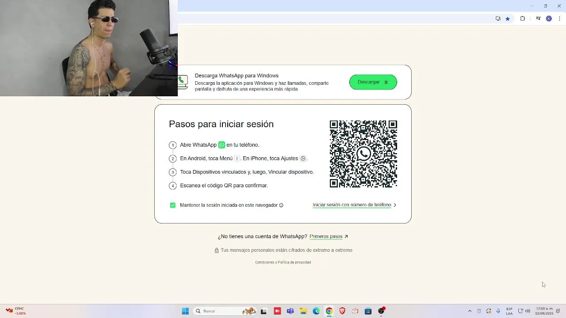Image resolution: width=566 pixels, height=318 pixels.
Task: Open the red app icon next to Task View
Action: pyautogui.click(x=277, y=311)
